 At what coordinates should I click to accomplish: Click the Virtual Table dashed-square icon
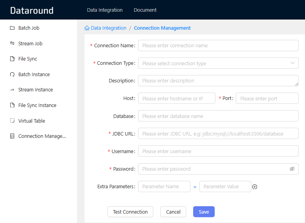12,121
